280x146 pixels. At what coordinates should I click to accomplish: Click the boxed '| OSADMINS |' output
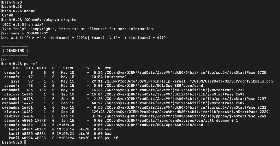point(15,51)
